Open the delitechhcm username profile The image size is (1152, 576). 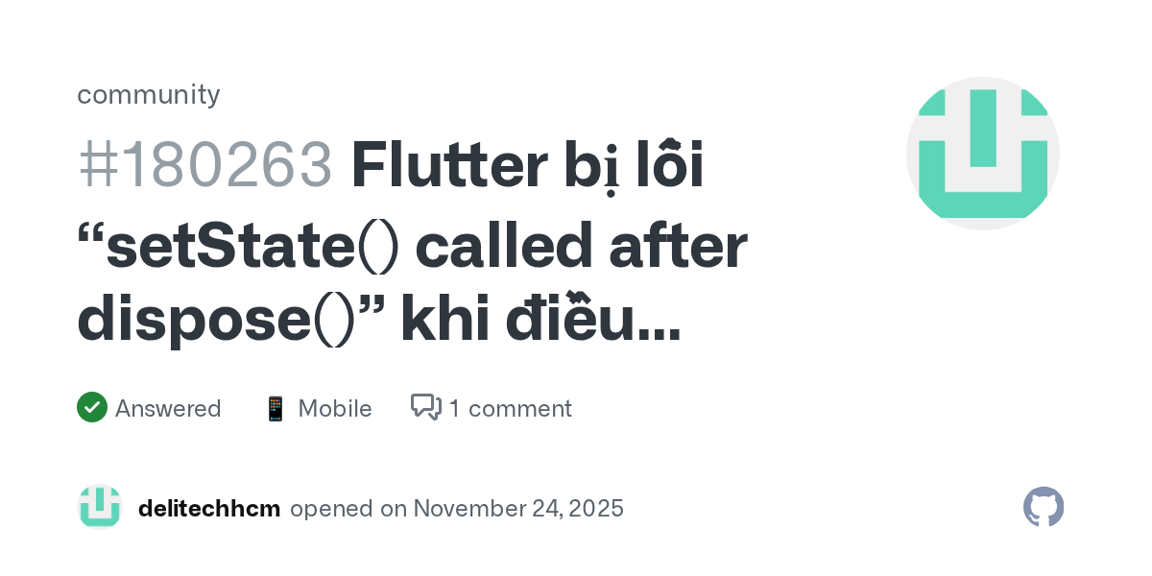click(x=209, y=508)
